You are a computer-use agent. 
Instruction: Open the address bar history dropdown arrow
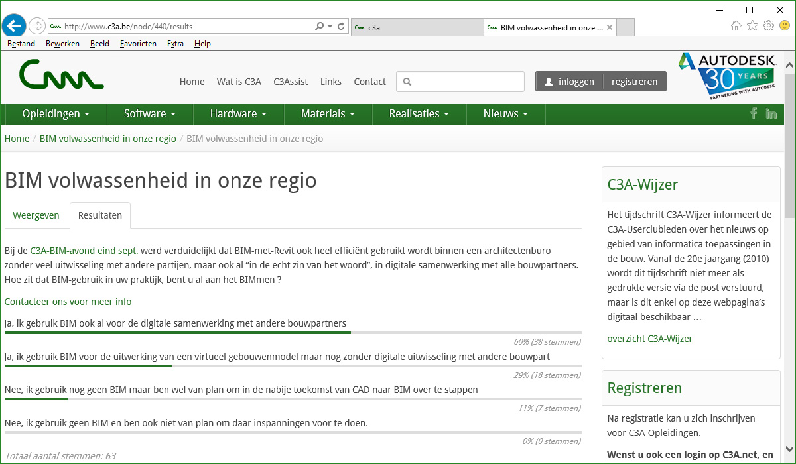click(330, 27)
